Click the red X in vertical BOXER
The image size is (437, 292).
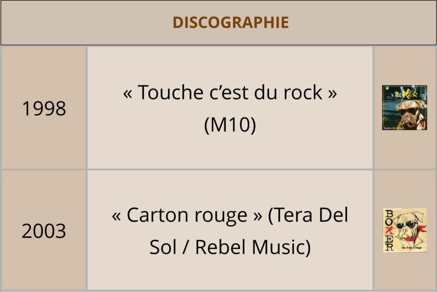389,230
